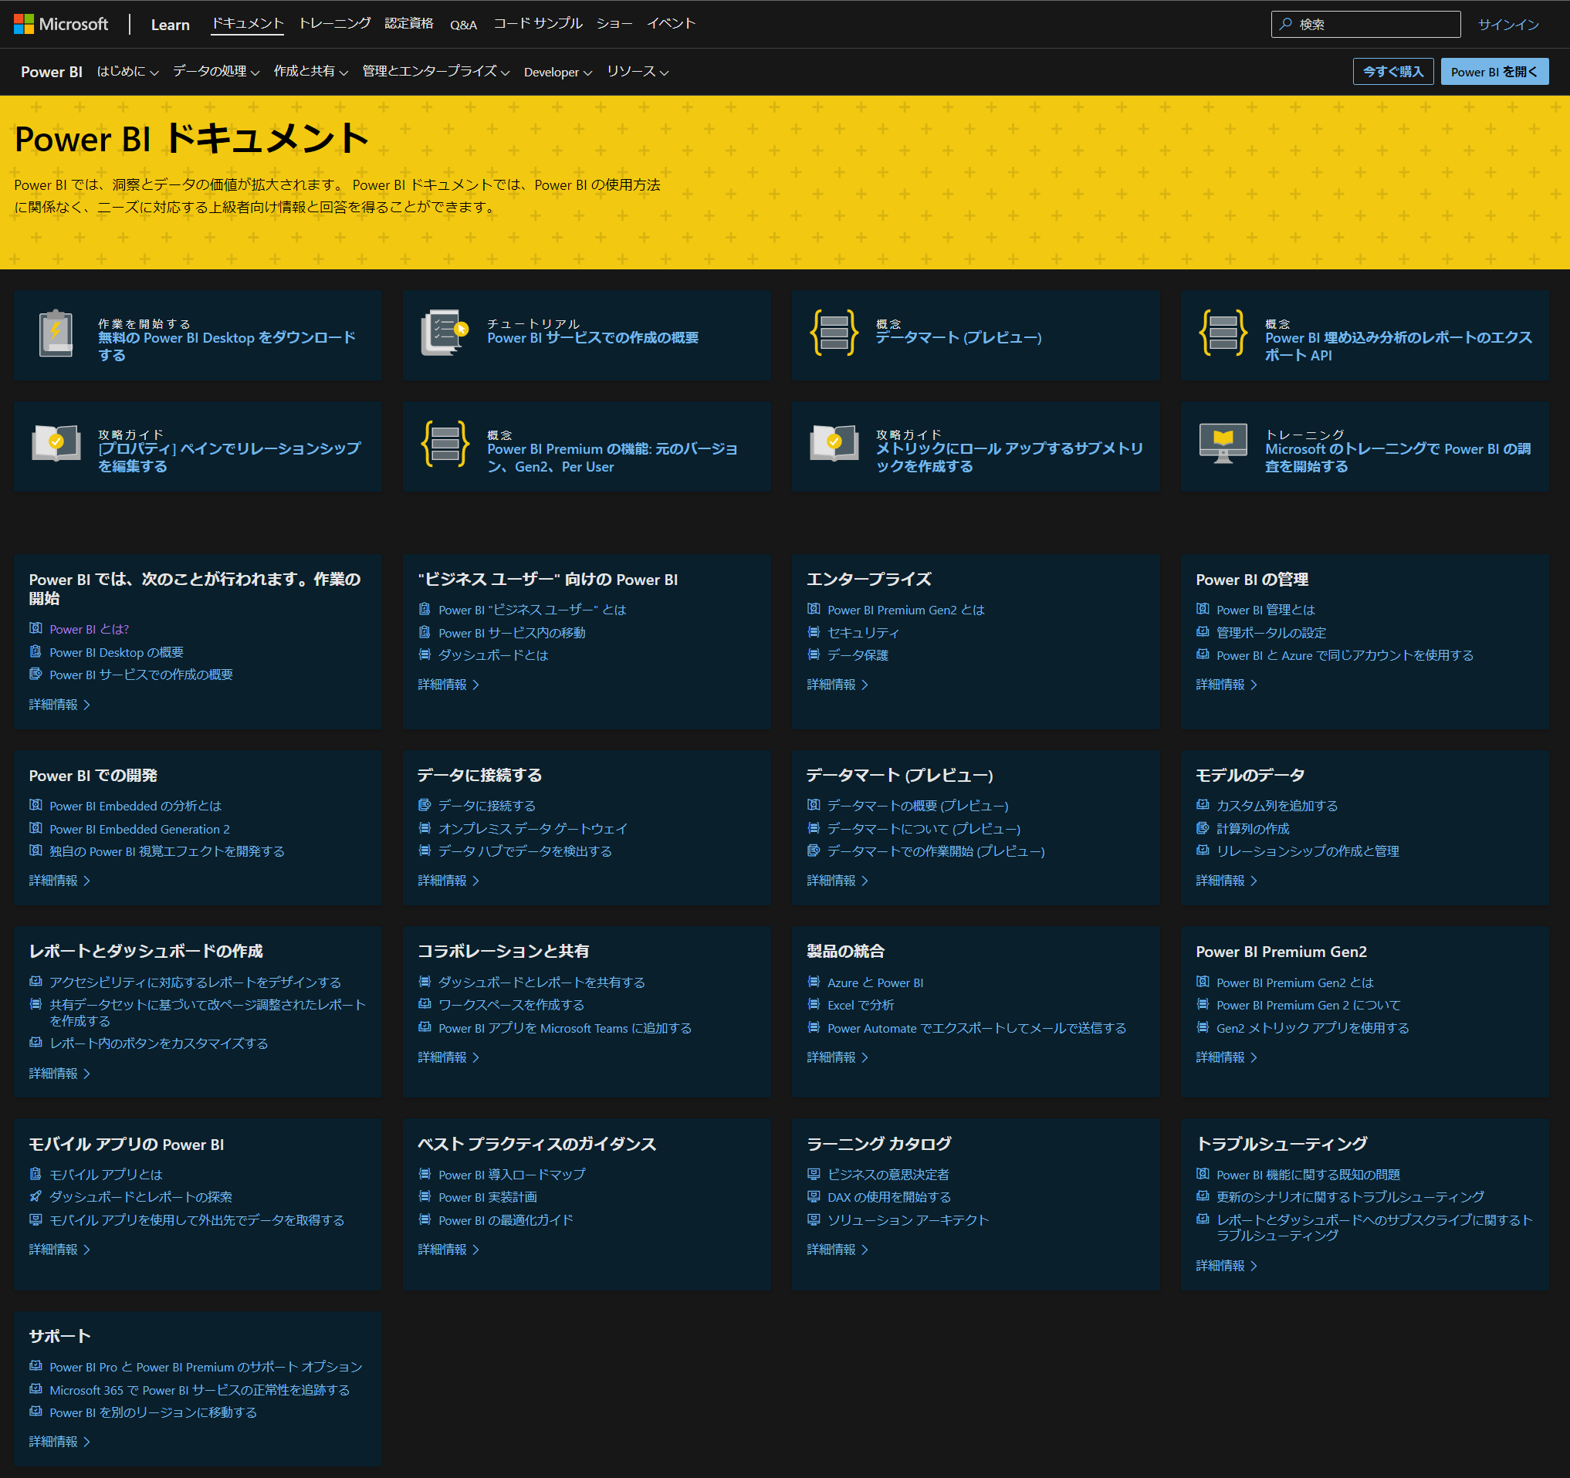1570x1478 pixels.
Task: Expand the はじめに dropdown menu
Action: 127,72
